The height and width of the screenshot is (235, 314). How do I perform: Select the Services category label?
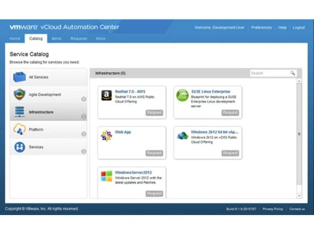36,147
